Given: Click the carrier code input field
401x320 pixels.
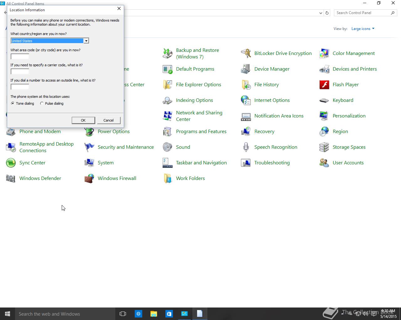Looking at the screenshot, I should coord(20,72).
